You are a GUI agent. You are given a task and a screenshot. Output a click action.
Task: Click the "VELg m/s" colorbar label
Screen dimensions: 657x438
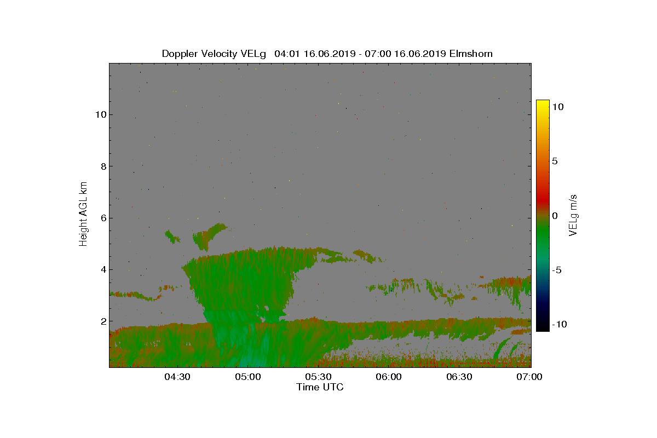click(574, 214)
